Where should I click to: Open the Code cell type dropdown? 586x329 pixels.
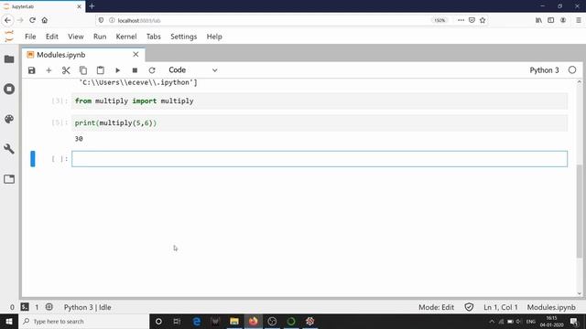tap(192, 70)
